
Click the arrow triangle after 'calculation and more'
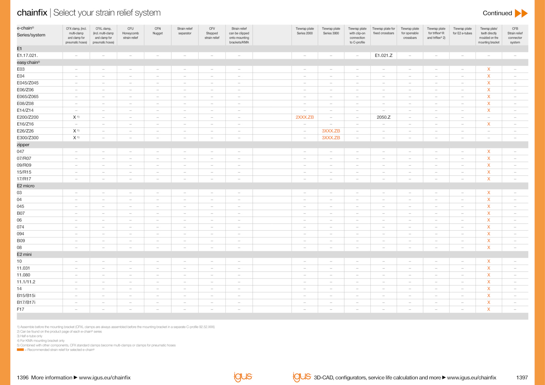point(444,378)
